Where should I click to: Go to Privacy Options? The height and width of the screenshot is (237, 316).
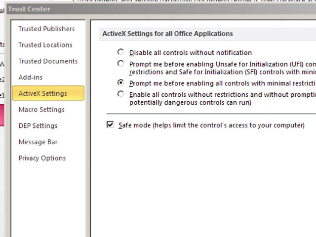pyautogui.click(x=42, y=158)
